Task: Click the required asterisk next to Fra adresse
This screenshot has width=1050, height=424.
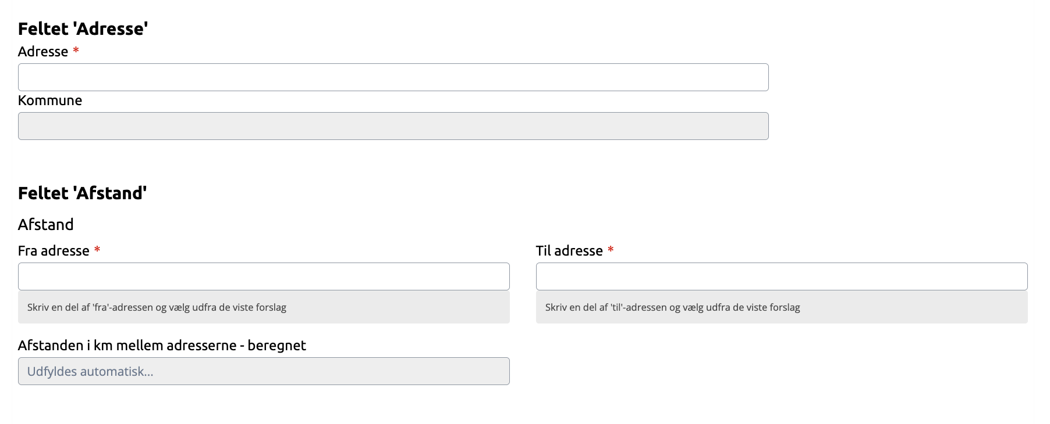Action: coord(97,250)
